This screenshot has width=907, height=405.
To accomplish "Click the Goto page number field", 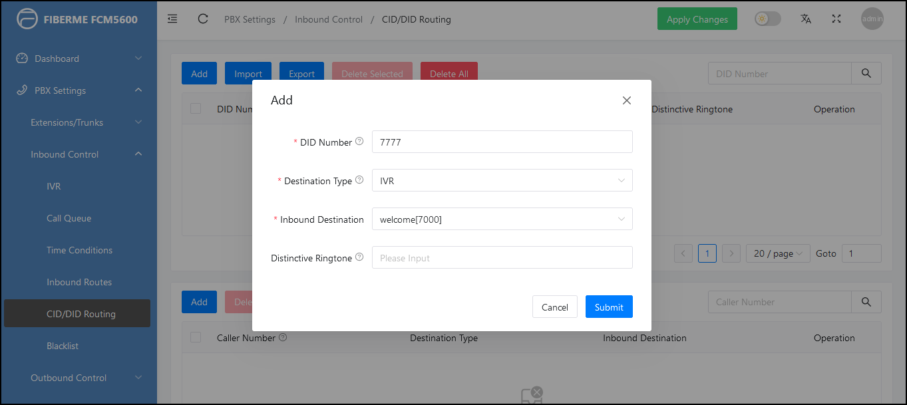I will point(862,253).
